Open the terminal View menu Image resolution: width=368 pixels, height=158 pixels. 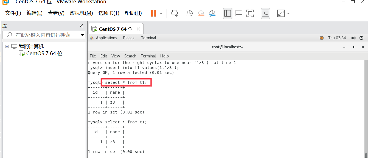click(x=116, y=56)
